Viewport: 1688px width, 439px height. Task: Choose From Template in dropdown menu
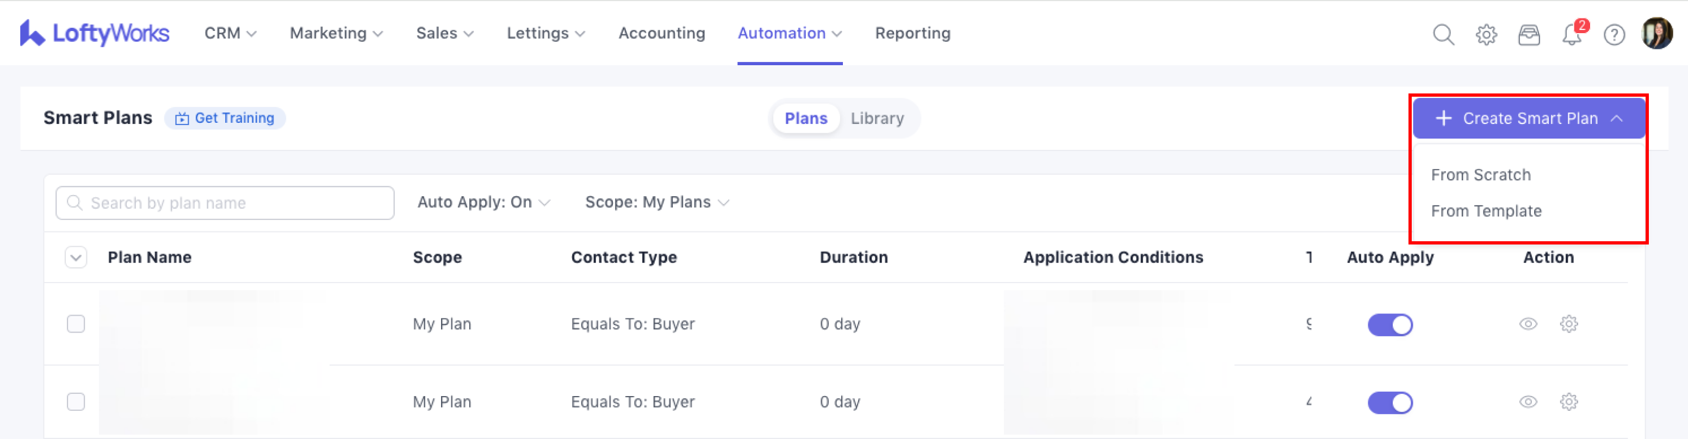tap(1486, 211)
